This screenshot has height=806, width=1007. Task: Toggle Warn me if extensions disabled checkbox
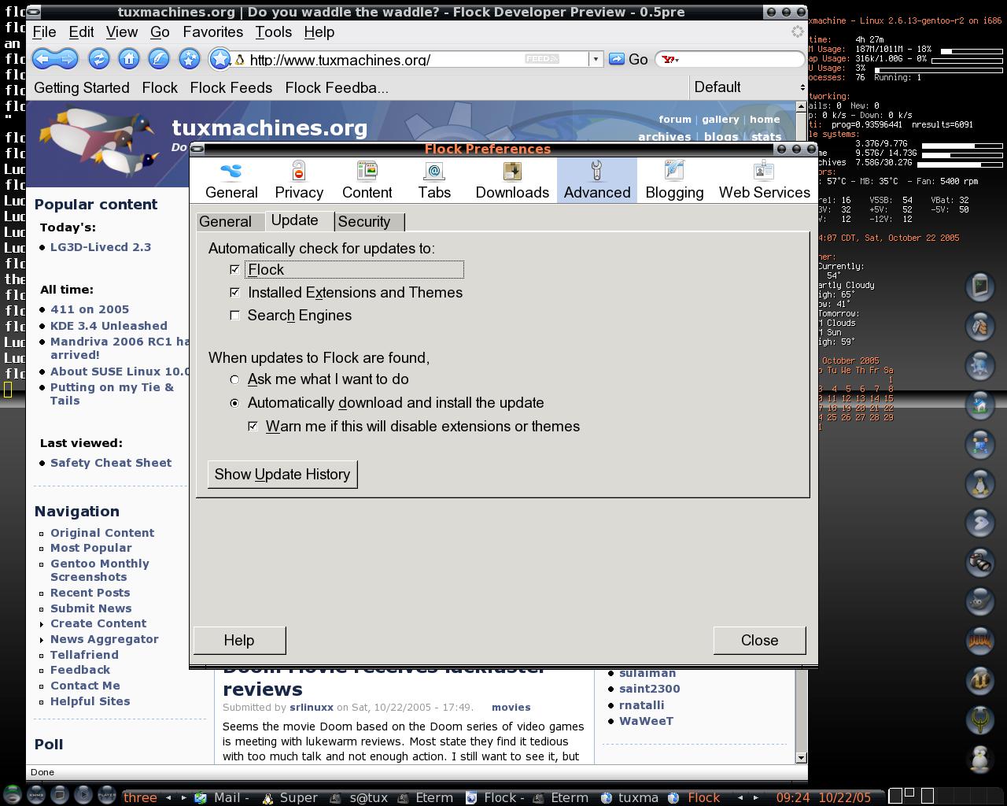(253, 427)
